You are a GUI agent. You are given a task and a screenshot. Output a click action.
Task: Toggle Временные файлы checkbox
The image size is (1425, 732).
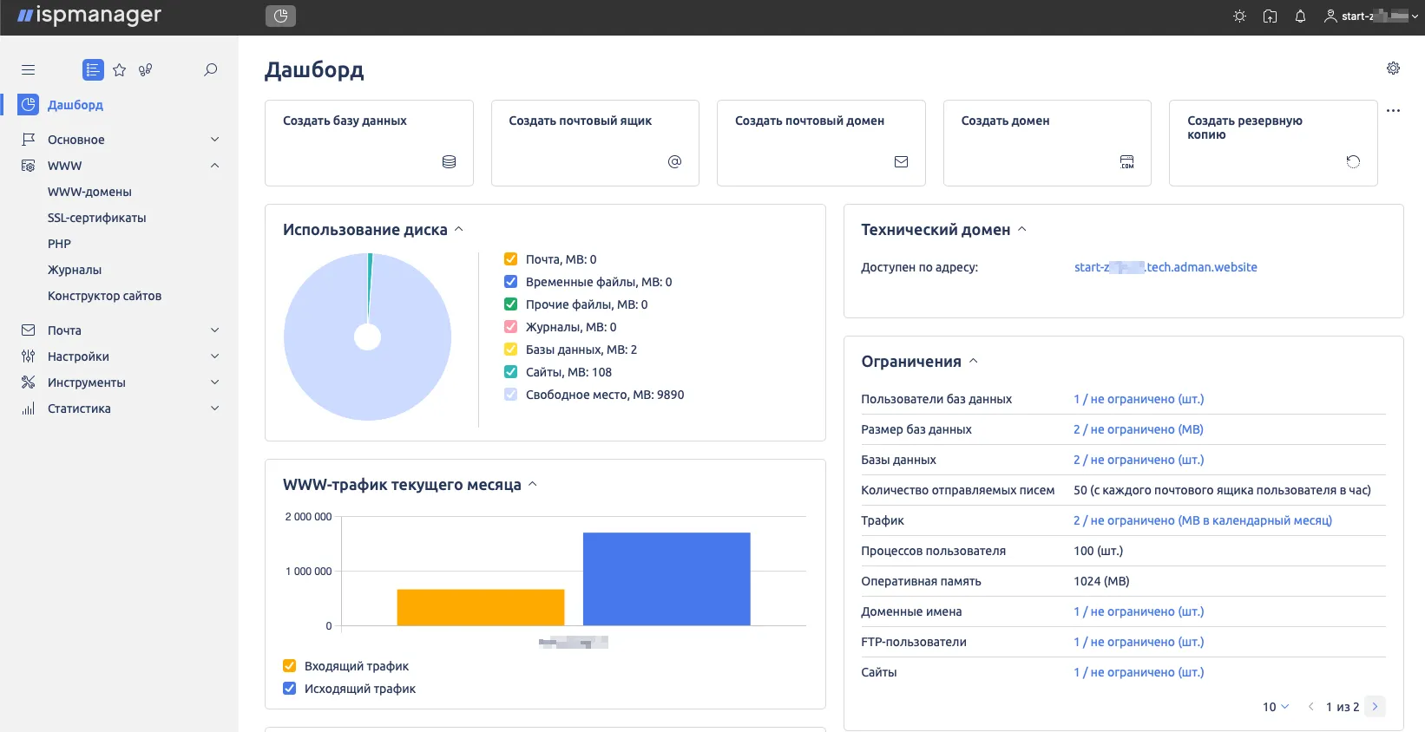click(511, 282)
